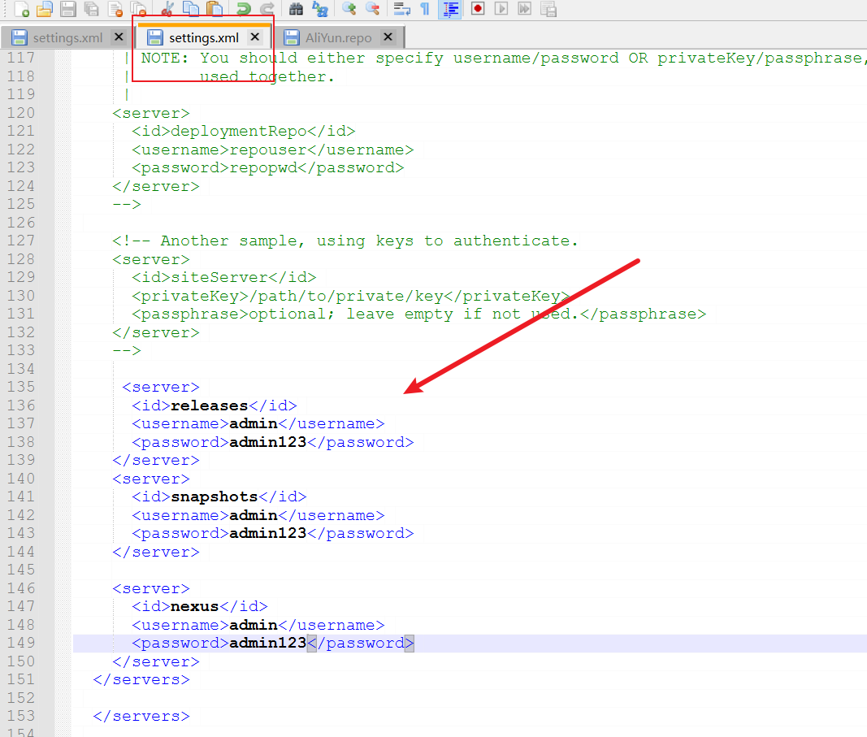This screenshot has height=737, width=867.
Task: Click the Save All toolbar icon
Action: 91,9
